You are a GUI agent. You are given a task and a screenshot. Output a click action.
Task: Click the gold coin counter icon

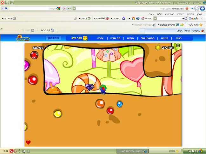coord(158,47)
